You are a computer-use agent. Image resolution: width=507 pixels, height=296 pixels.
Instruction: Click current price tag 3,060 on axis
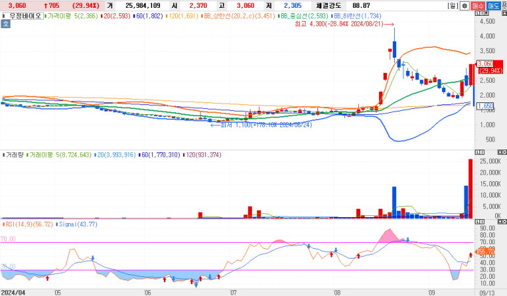[x=485, y=64]
